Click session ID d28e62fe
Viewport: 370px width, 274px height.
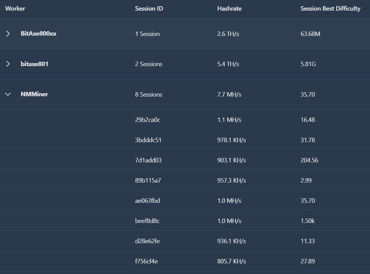tap(147, 241)
